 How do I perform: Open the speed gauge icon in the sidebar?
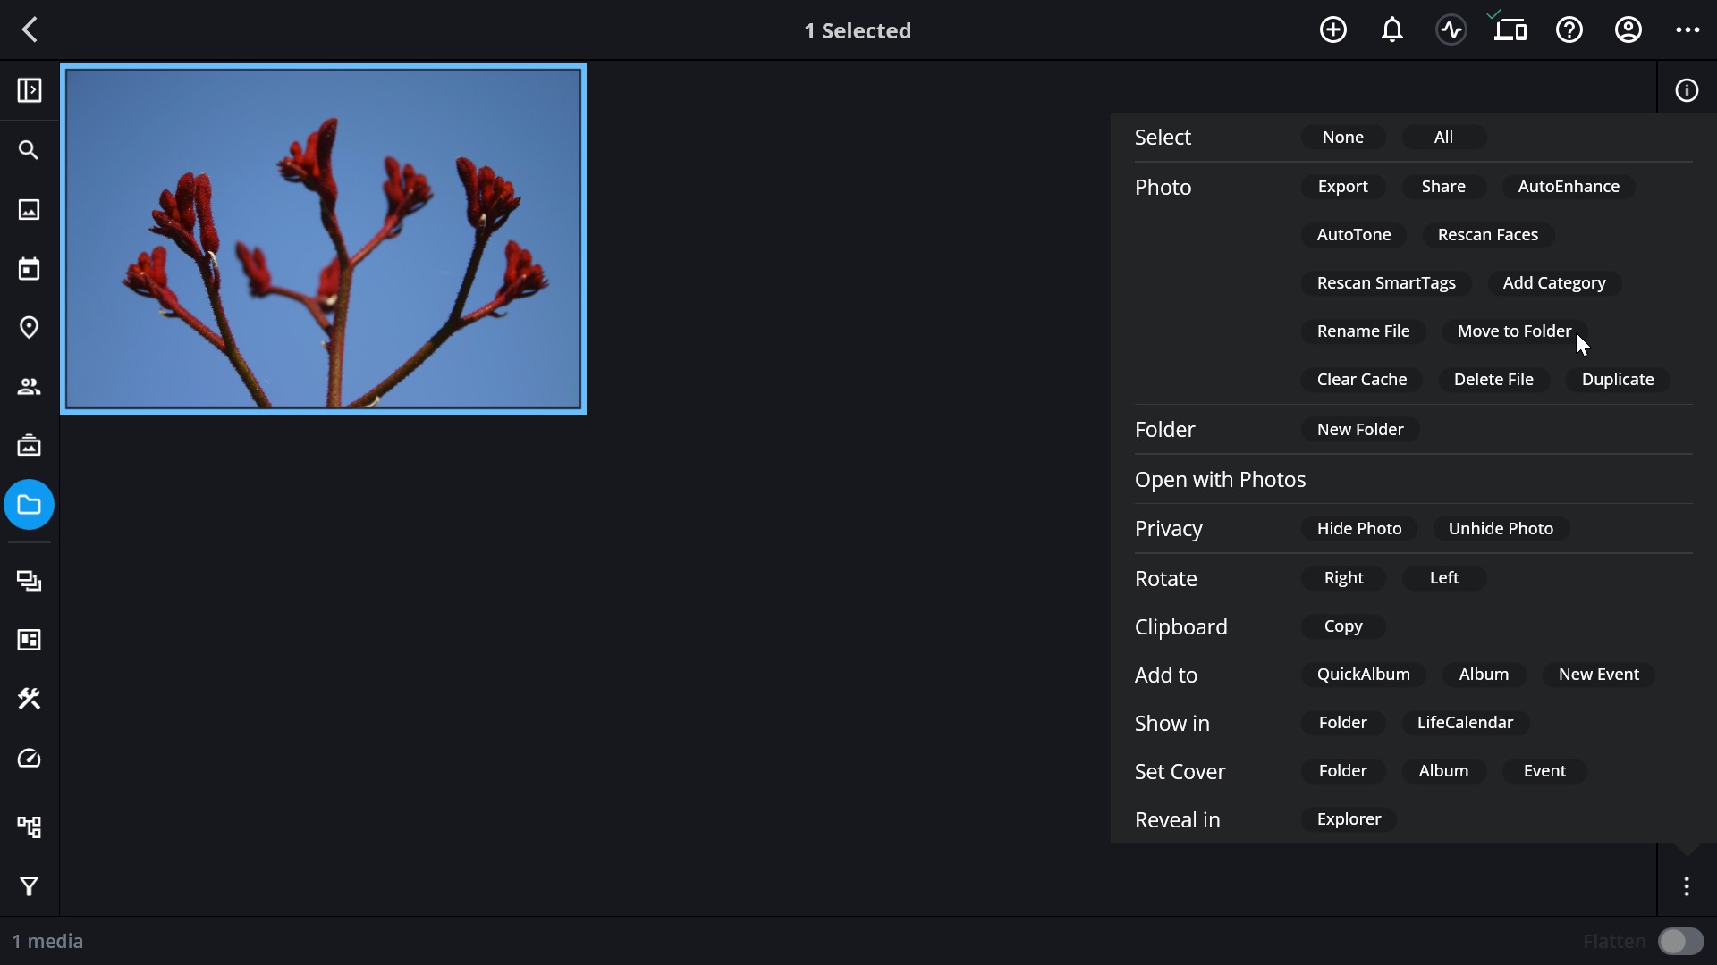(30, 759)
